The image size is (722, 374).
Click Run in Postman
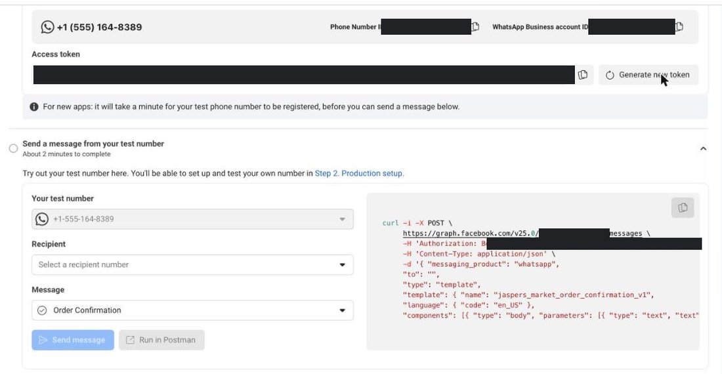click(161, 340)
